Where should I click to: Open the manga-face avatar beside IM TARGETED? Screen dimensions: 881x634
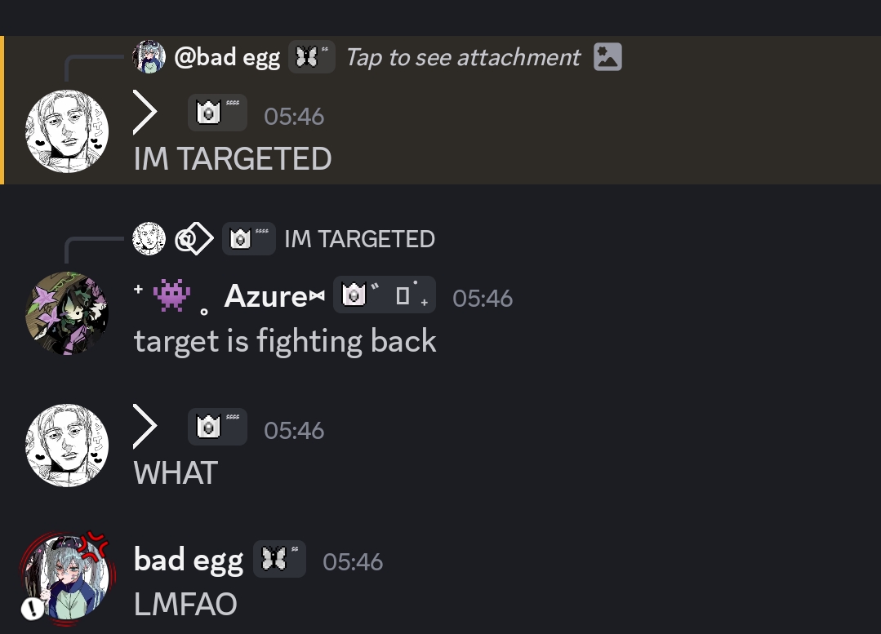tap(68, 131)
